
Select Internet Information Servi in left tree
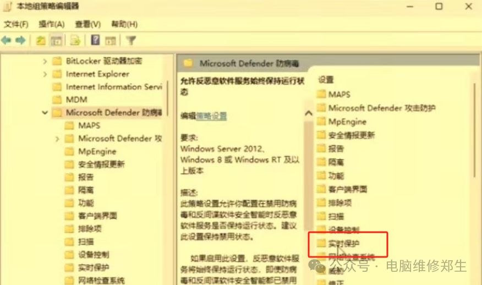click(114, 87)
